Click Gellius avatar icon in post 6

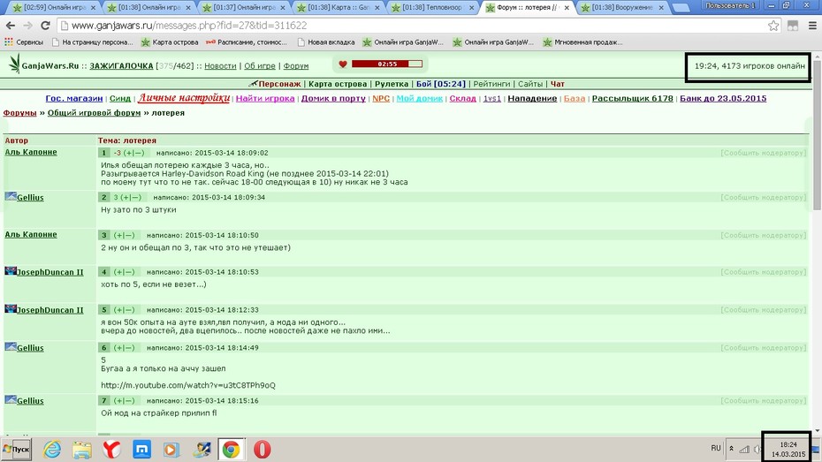(x=11, y=347)
